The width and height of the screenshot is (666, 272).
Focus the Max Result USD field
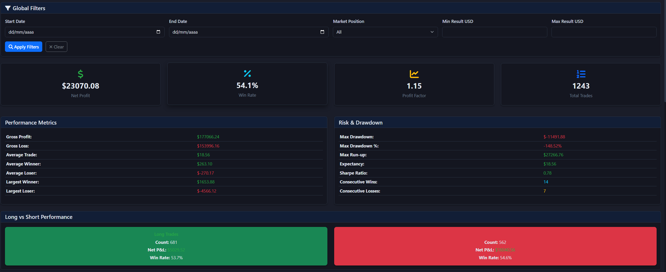[604, 32]
